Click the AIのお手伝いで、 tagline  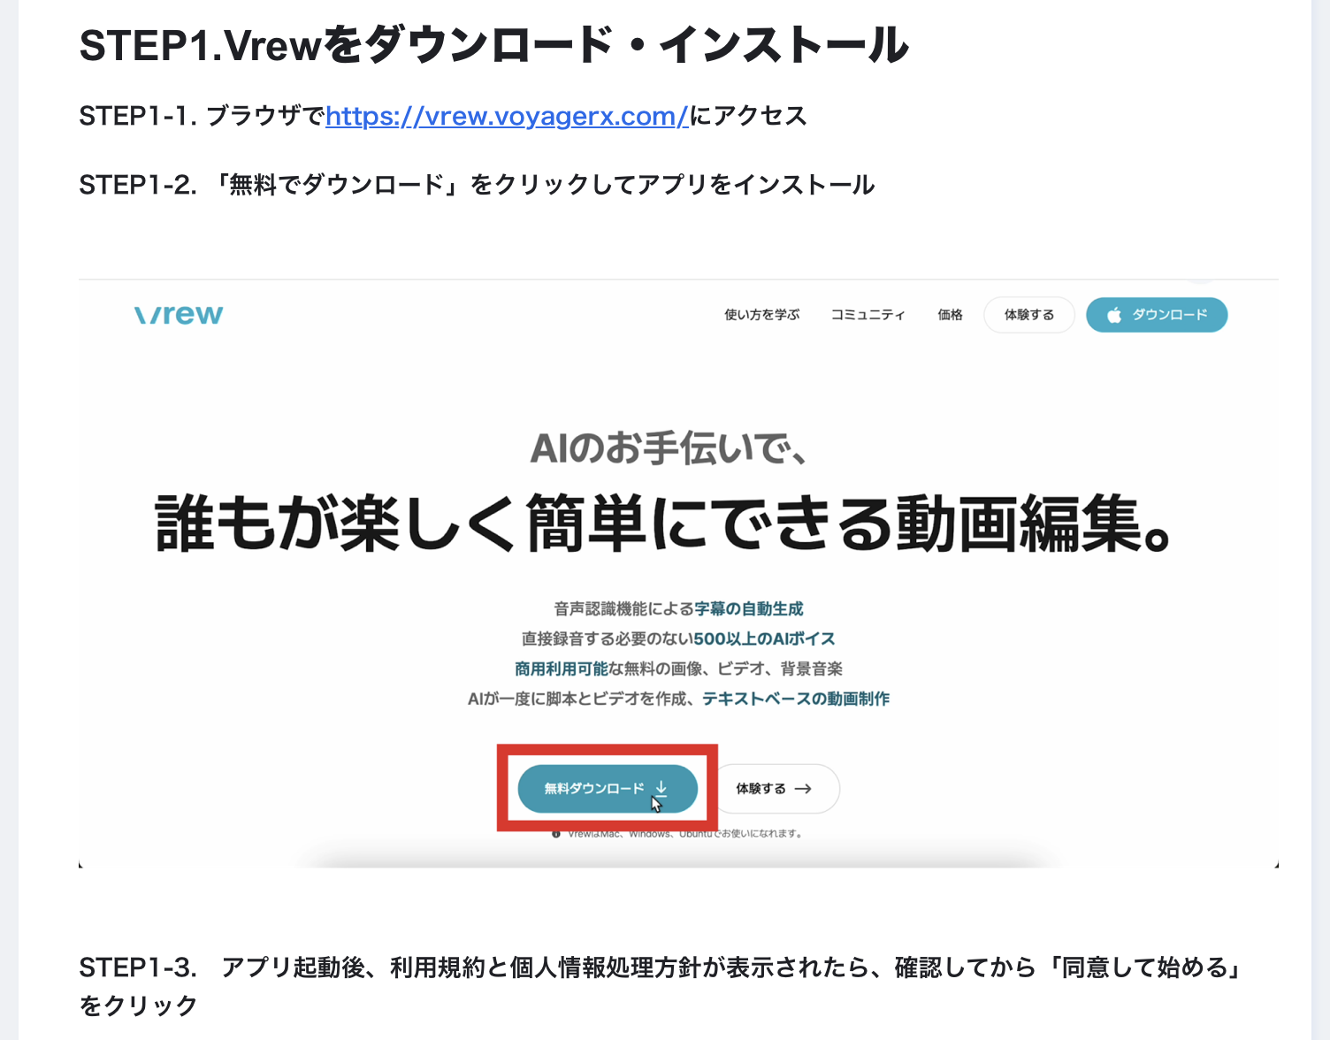tap(668, 448)
